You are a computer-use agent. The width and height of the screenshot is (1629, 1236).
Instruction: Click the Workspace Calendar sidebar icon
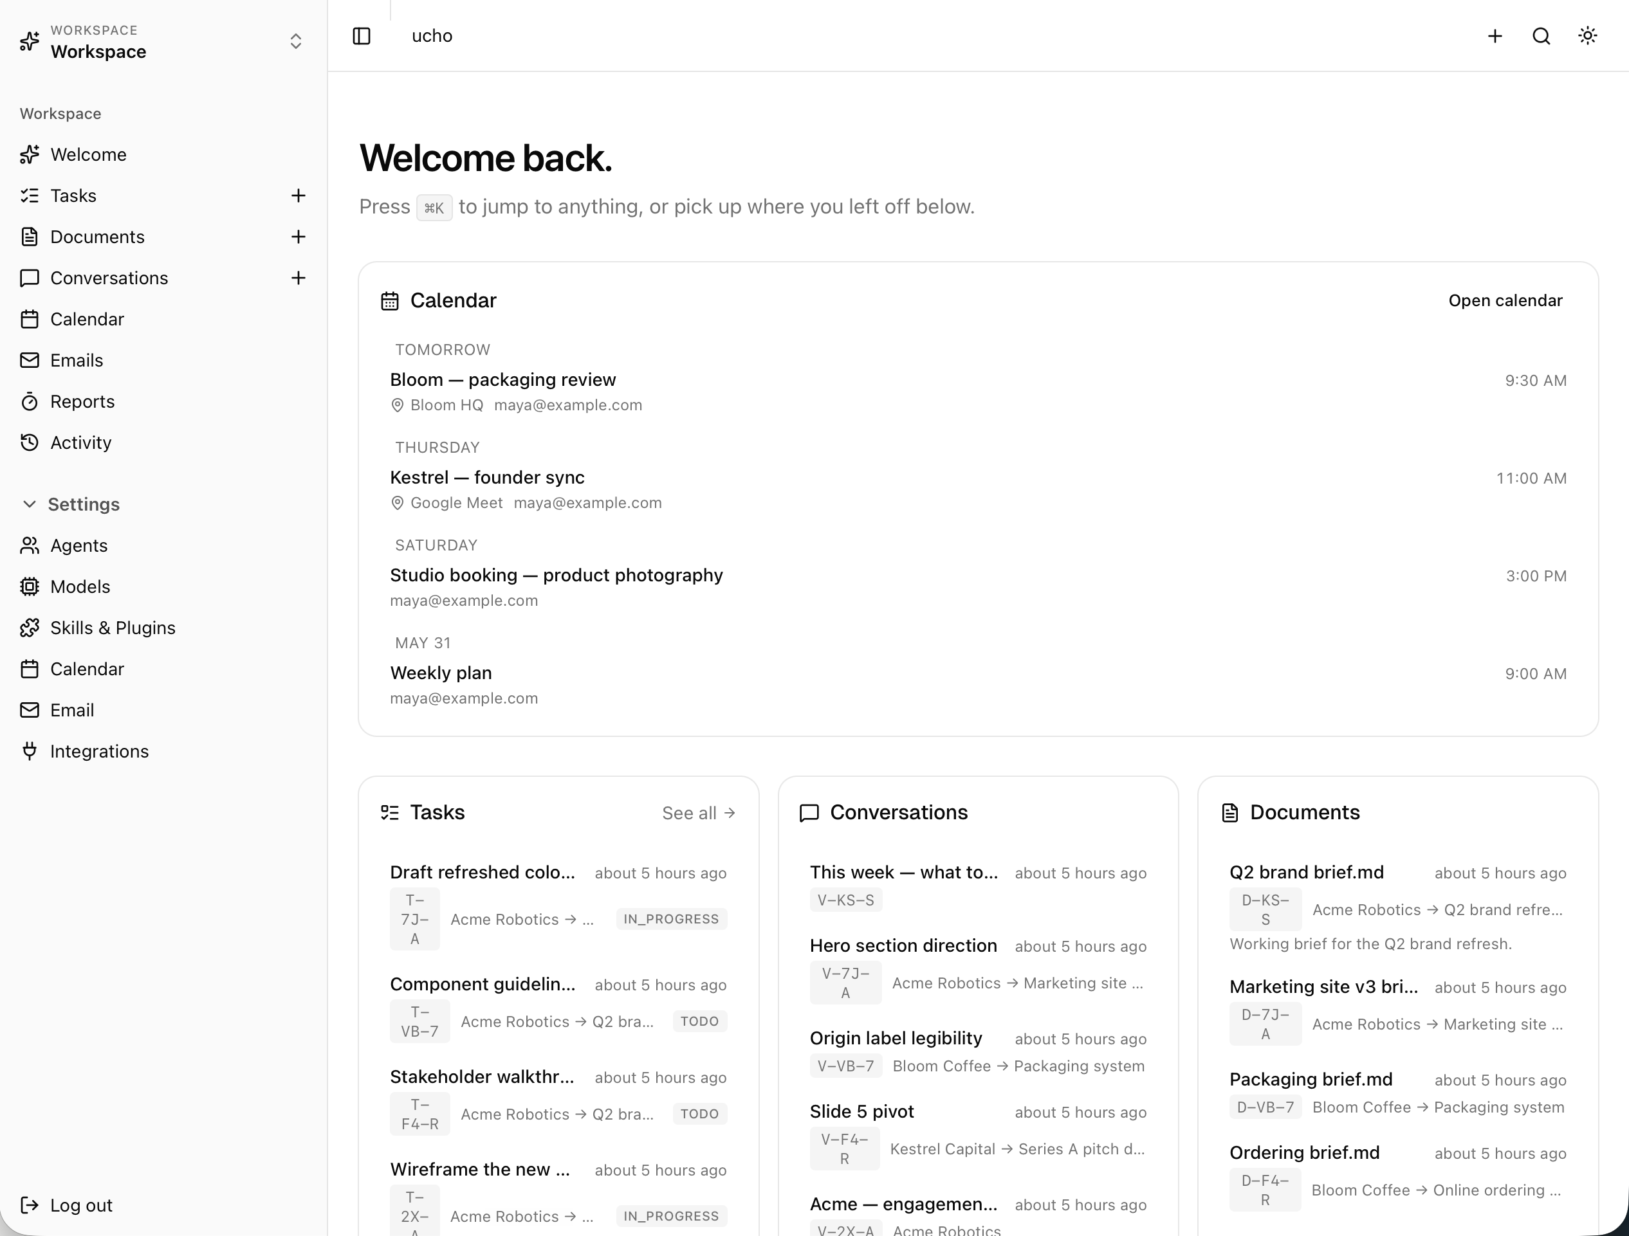(30, 320)
